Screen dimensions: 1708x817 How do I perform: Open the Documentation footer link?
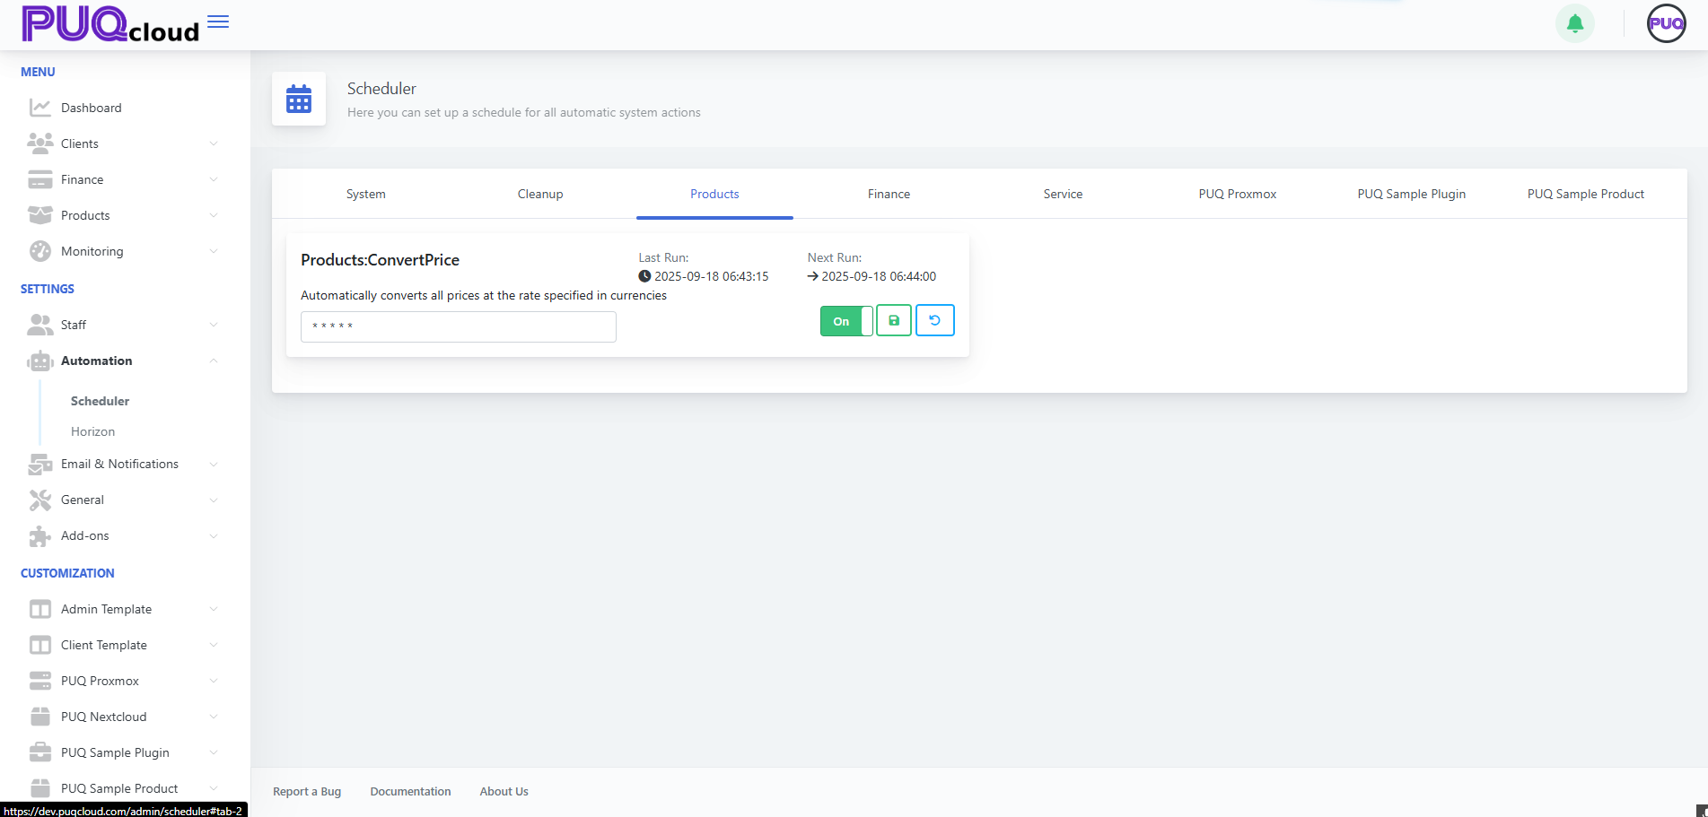410,791
